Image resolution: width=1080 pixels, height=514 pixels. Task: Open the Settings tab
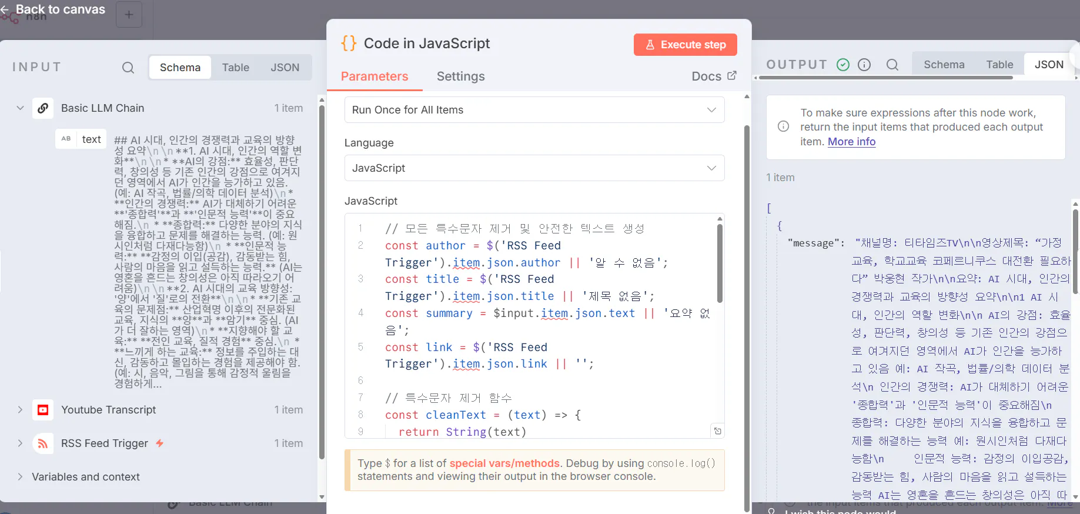[x=461, y=76]
